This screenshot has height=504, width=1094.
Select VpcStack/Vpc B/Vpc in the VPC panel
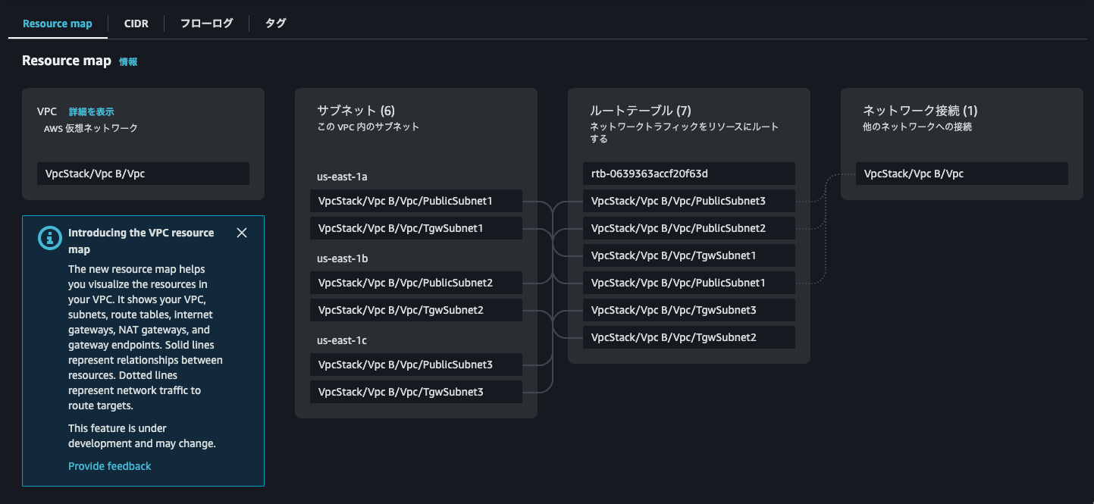coord(143,173)
